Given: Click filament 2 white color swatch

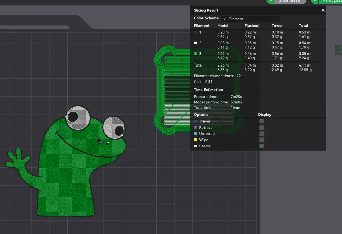Looking at the screenshot, I should coord(195,43).
